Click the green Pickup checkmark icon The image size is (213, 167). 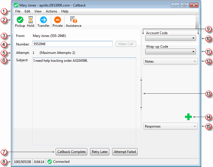[20, 20]
